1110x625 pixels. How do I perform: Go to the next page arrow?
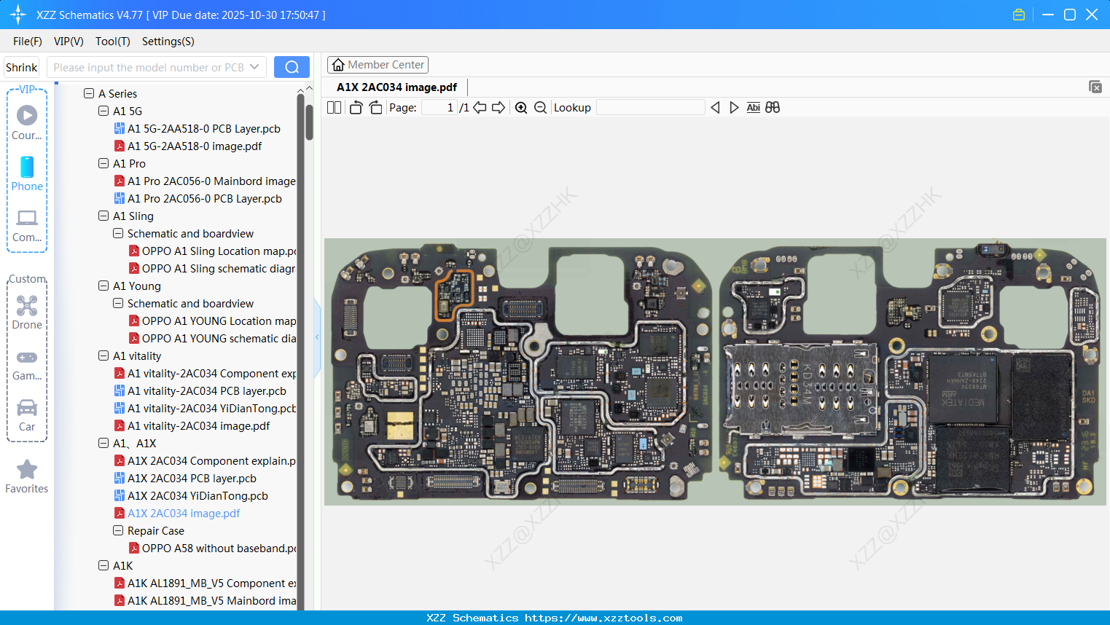[x=499, y=108]
